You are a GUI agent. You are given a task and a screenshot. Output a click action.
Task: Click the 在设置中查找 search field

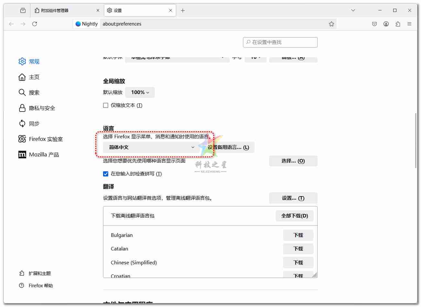coord(280,42)
